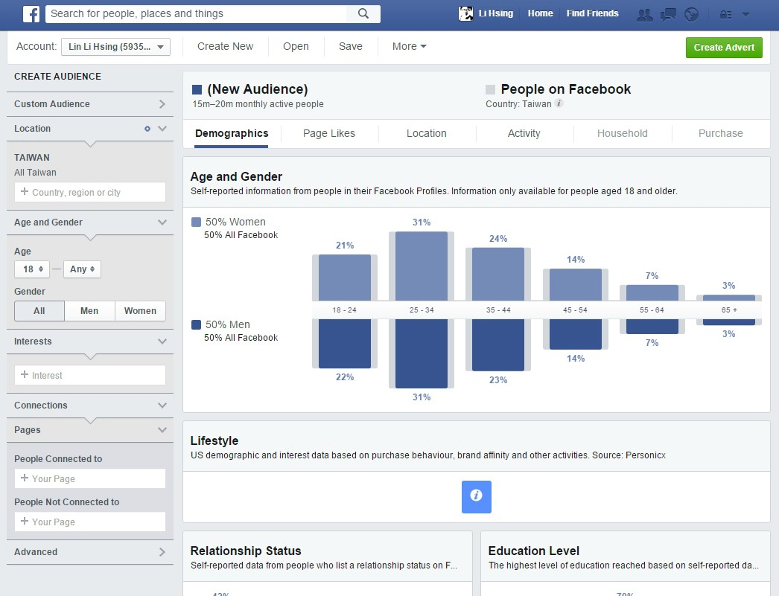Select All gender option
The height and width of the screenshot is (596, 779).
click(x=39, y=311)
